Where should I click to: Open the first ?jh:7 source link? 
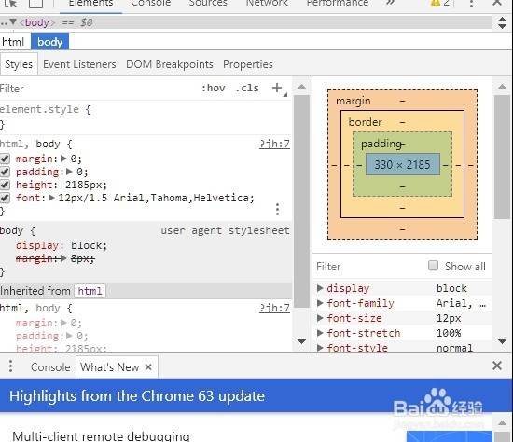click(x=274, y=144)
